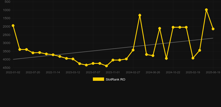221x107 pixels.
Task: Click the y-axis value 3500
Action: pos(6,51)
